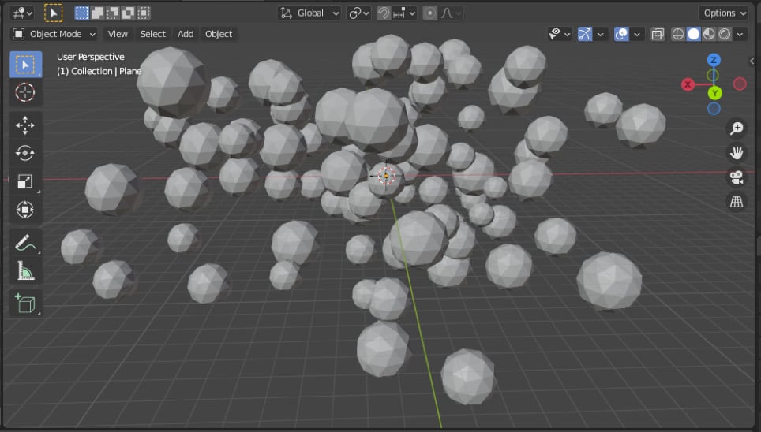Open the pivot point dropdown
The image size is (761, 432).
358,13
